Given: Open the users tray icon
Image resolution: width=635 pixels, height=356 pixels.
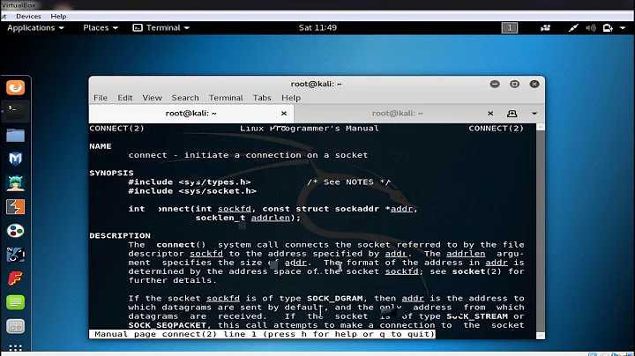Looking at the screenshot, I should [546, 27].
